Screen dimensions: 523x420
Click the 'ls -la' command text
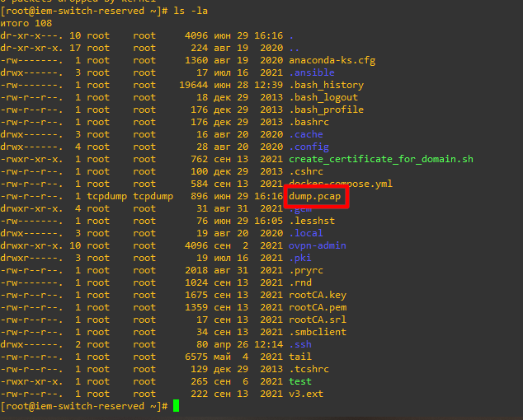[x=191, y=11]
